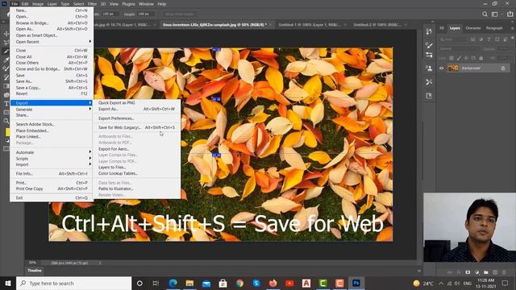Filter layers for pixel layers icon
This screenshot has width=516, height=290.
tap(473, 39)
